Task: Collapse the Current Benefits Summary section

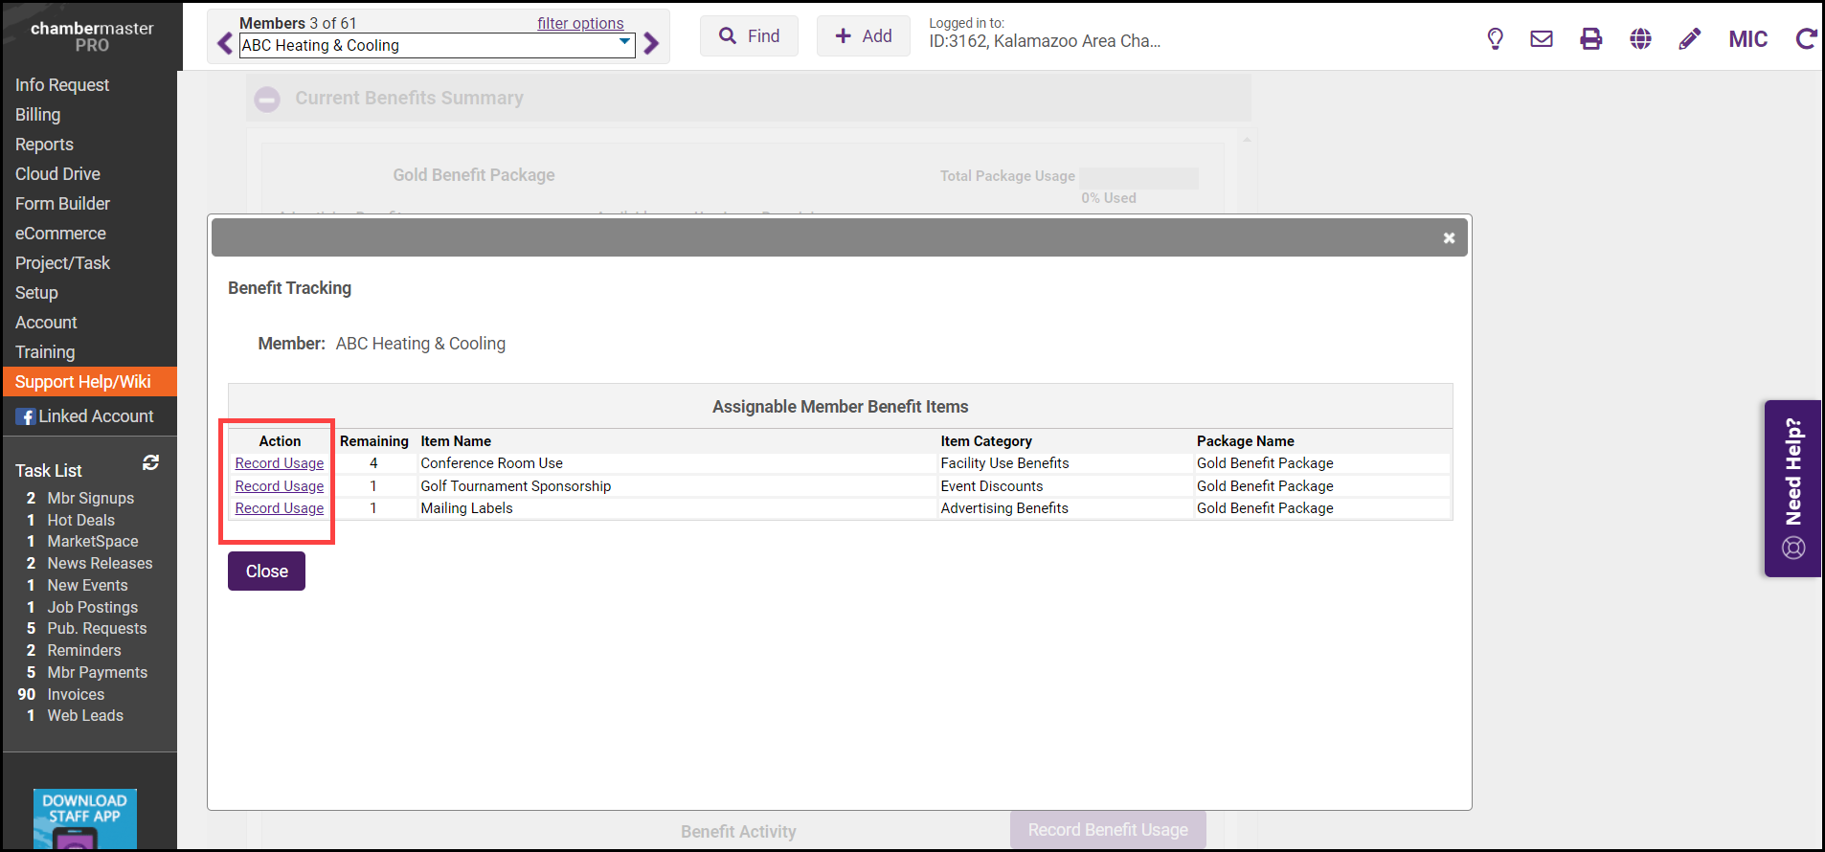Action: pos(267,99)
